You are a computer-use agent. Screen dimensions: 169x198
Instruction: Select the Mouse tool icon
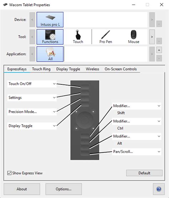pyautogui.click(x=134, y=37)
